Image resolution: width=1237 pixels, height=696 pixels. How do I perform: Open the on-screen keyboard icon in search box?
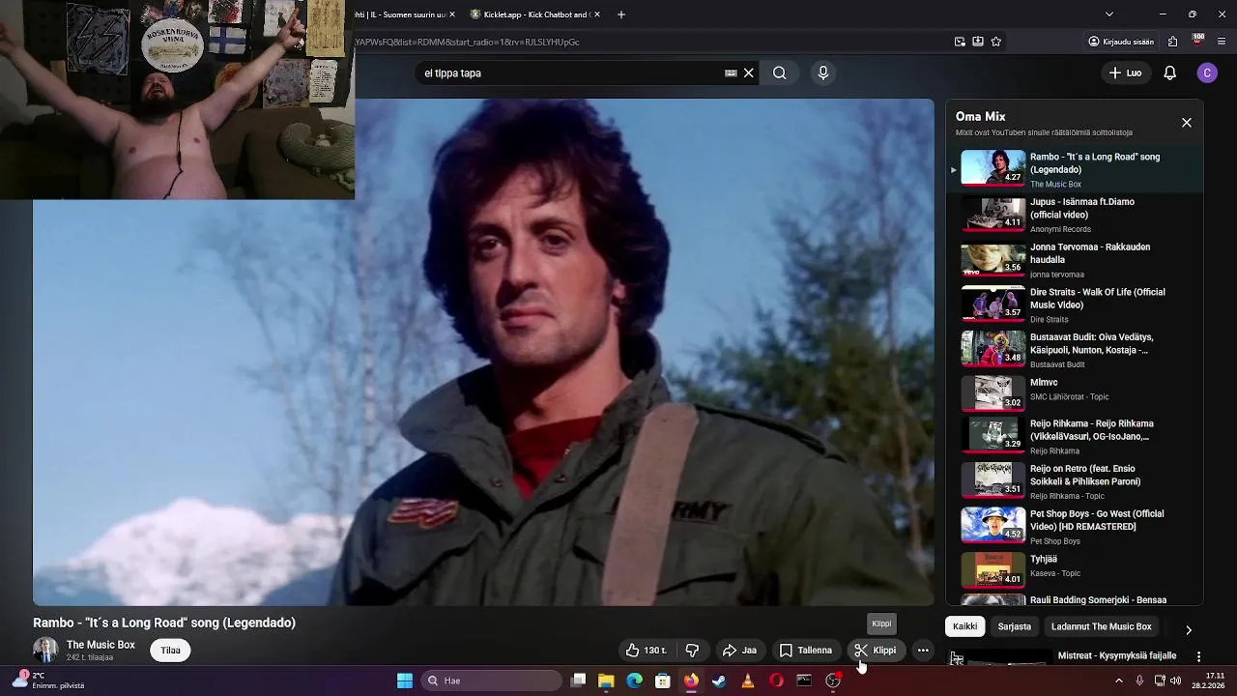coord(731,72)
